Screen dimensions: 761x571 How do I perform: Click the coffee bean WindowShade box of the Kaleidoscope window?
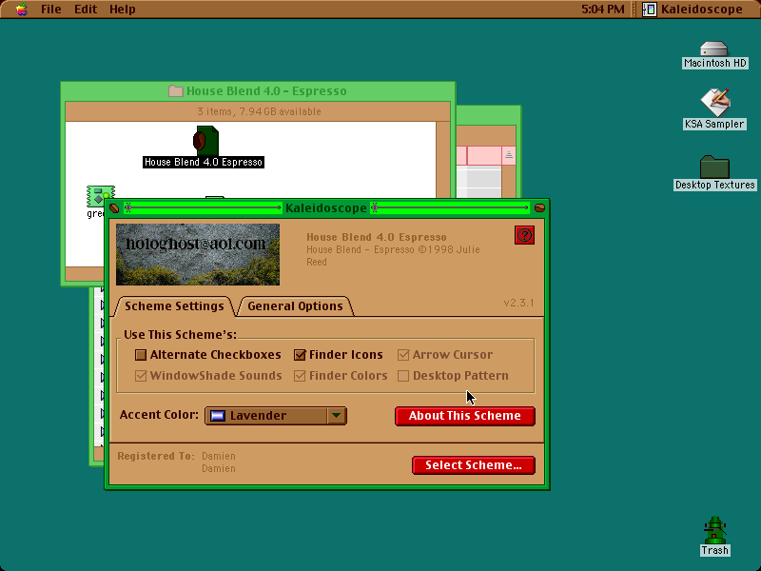[539, 208]
